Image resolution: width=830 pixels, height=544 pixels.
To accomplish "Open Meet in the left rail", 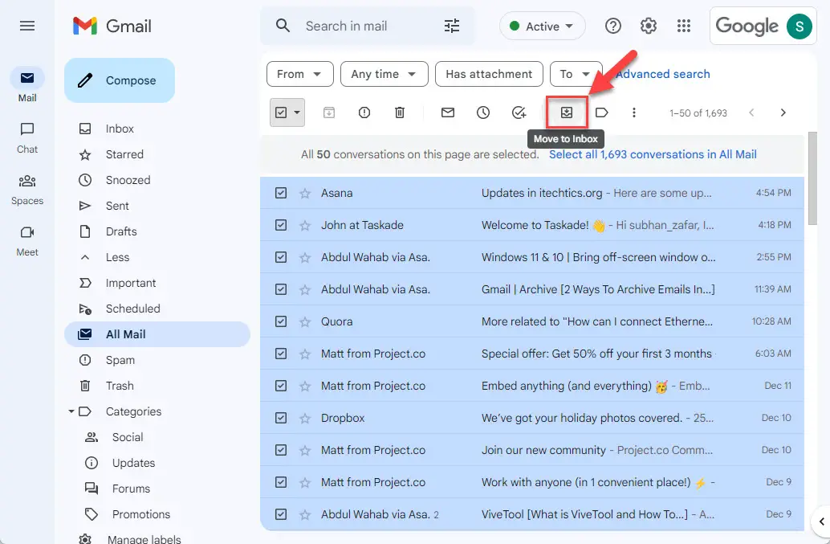I will (x=27, y=241).
